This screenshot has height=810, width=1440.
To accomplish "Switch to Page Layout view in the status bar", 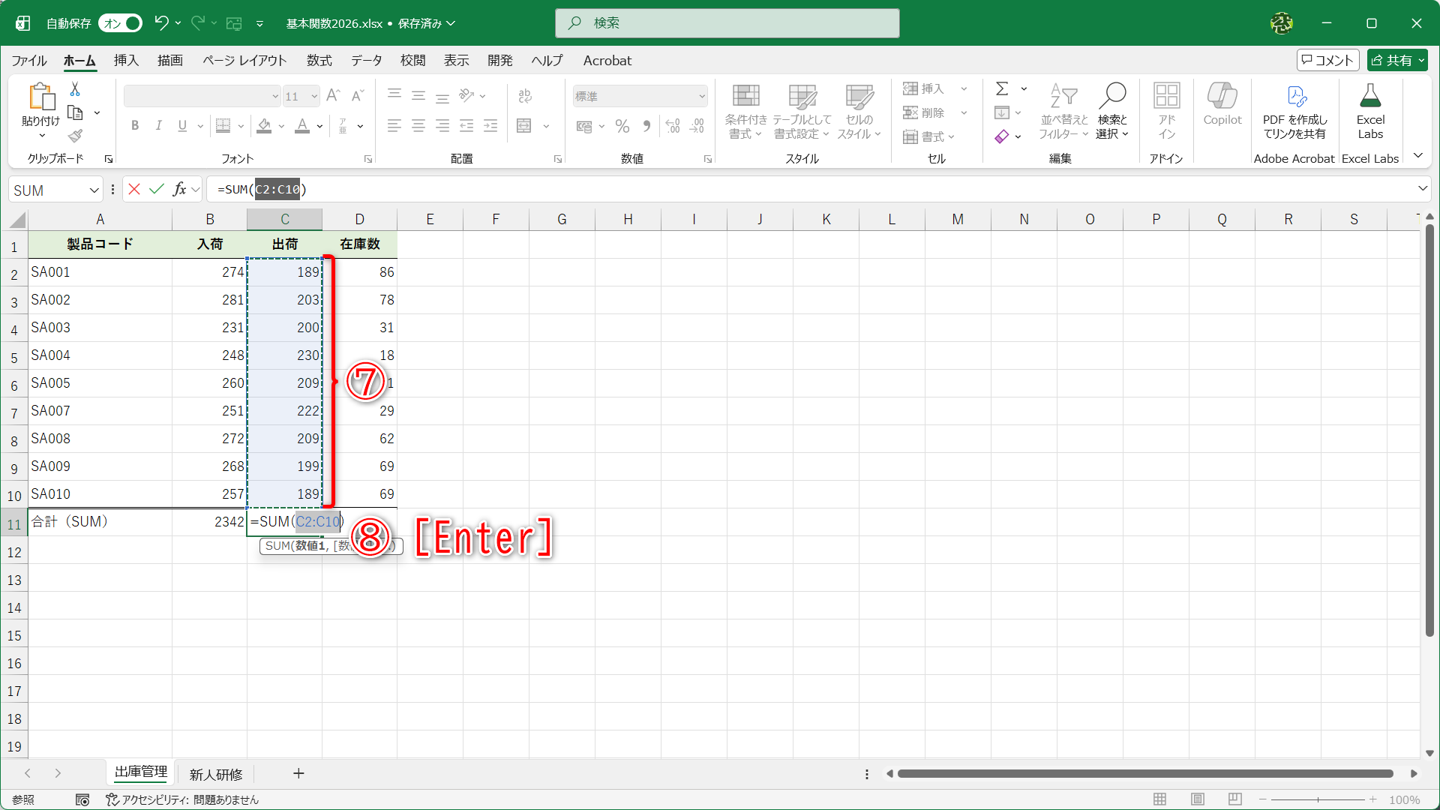I will (x=1198, y=799).
